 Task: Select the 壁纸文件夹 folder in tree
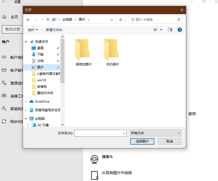click(x=45, y=93)
